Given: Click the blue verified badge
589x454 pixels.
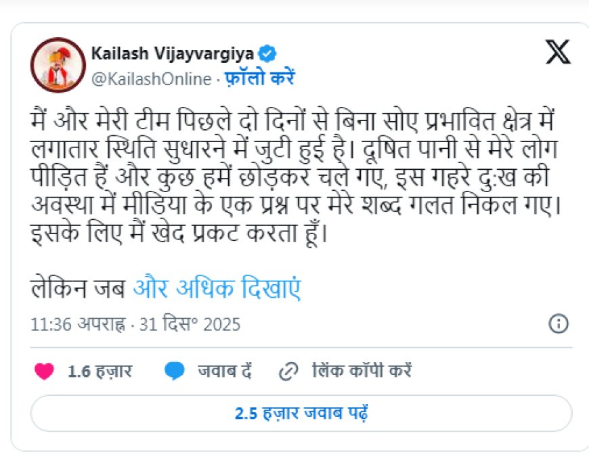Looking at the screenshot, I should click(x=268, y=53).
